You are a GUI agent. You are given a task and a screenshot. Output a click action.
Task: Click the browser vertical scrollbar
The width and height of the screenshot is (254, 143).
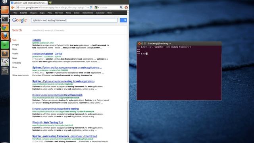[128, 57]
